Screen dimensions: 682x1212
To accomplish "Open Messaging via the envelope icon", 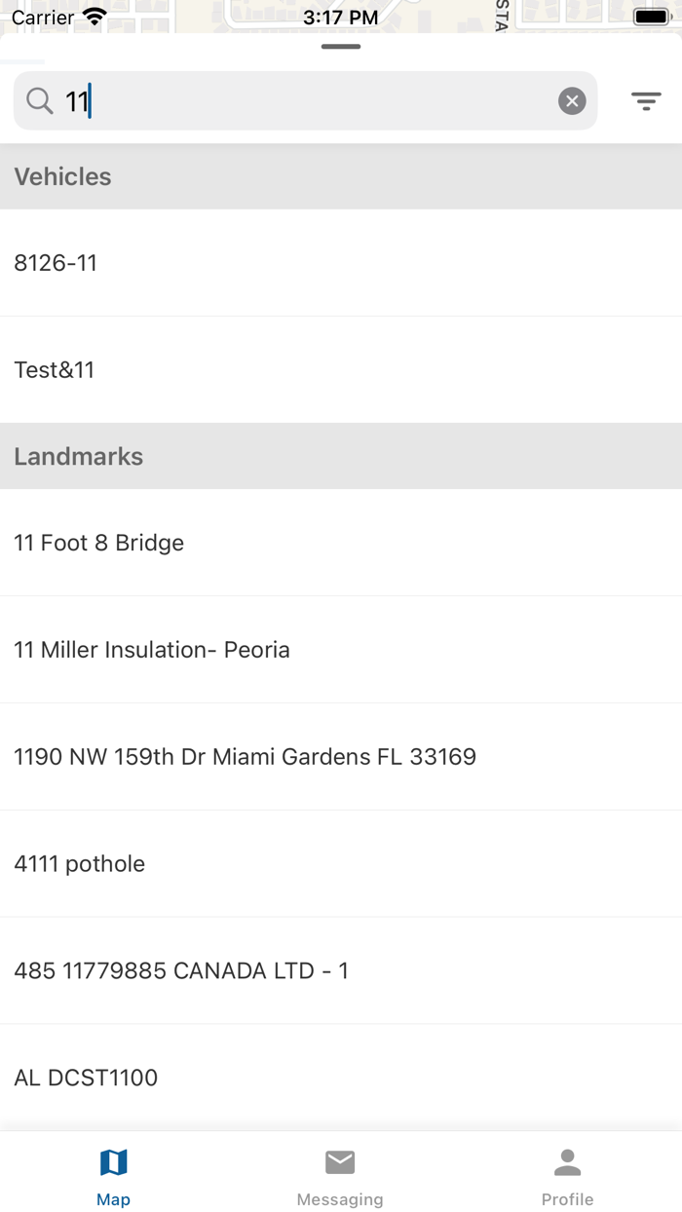I will (x=340, y=1160).
